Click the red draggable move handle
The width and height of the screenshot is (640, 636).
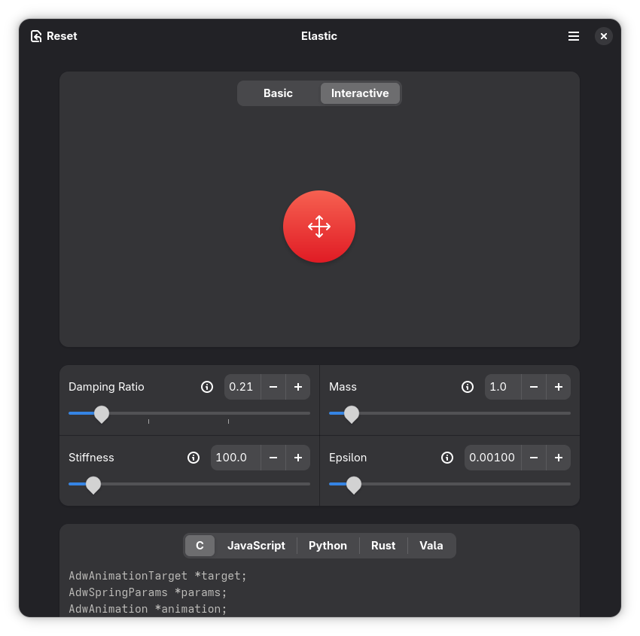319,227
